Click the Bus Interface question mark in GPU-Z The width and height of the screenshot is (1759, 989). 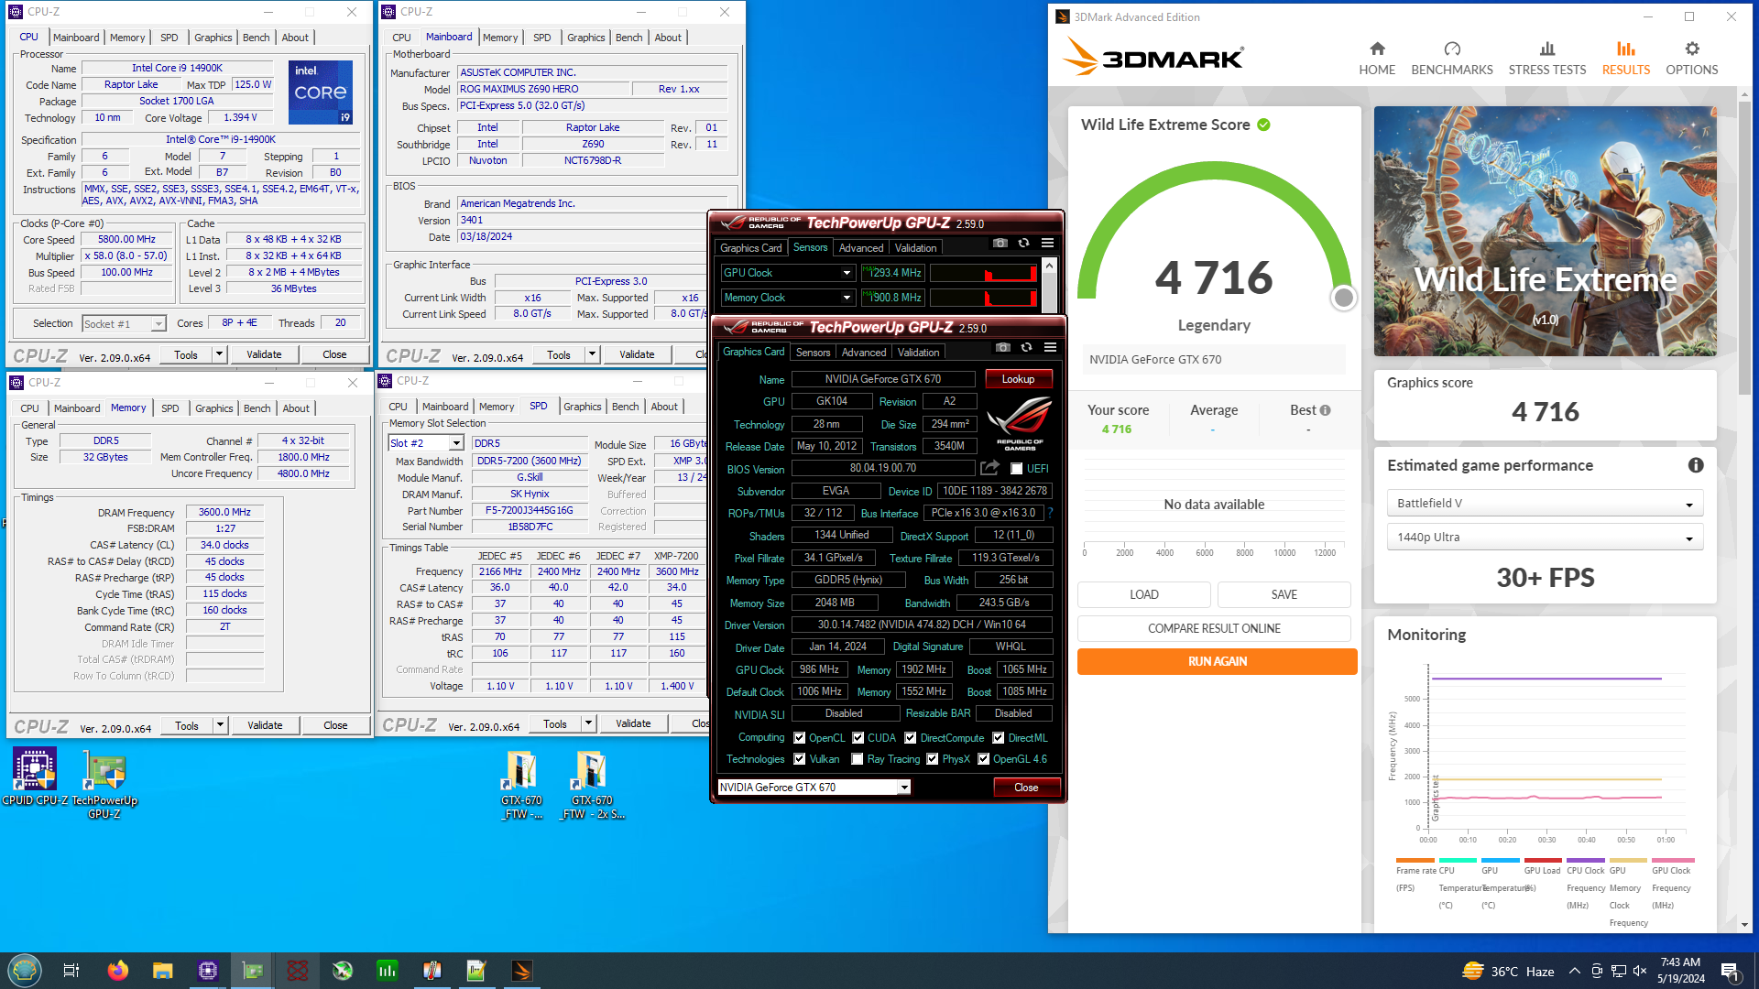click(x=1050, y=513)
